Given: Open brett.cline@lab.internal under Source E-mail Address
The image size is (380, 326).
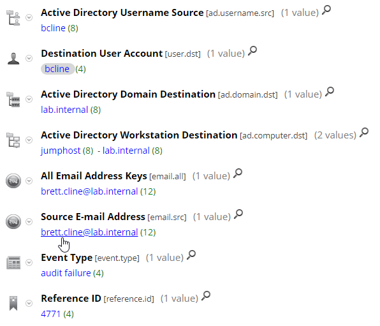Looking at the screenshot, I should (89, 232).
